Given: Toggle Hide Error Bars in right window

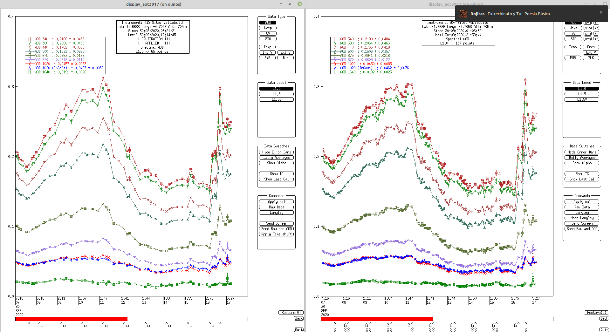Looking at the screenshot, I should pyautogui.click(x=582, y=152).
